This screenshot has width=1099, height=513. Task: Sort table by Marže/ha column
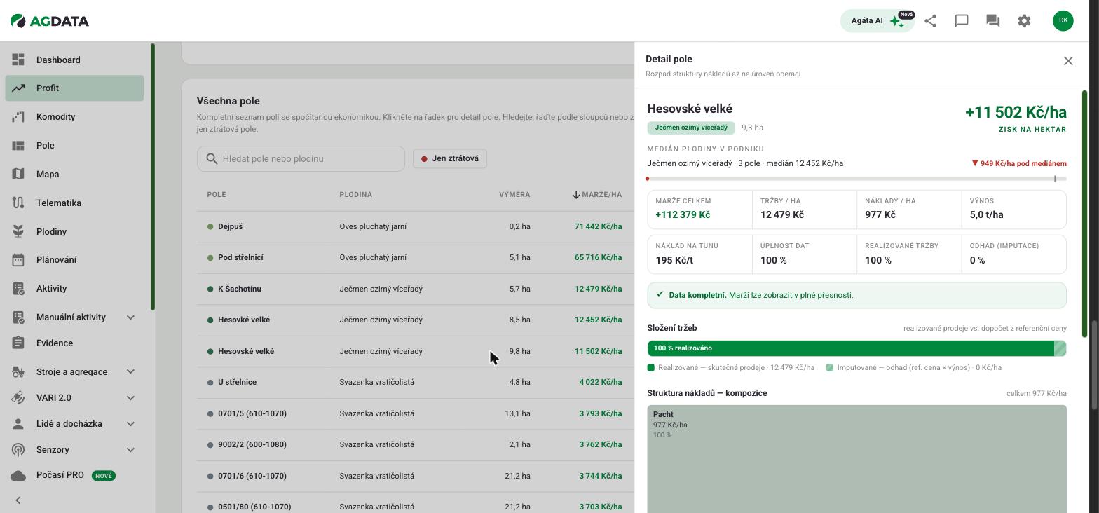[597, 195]
